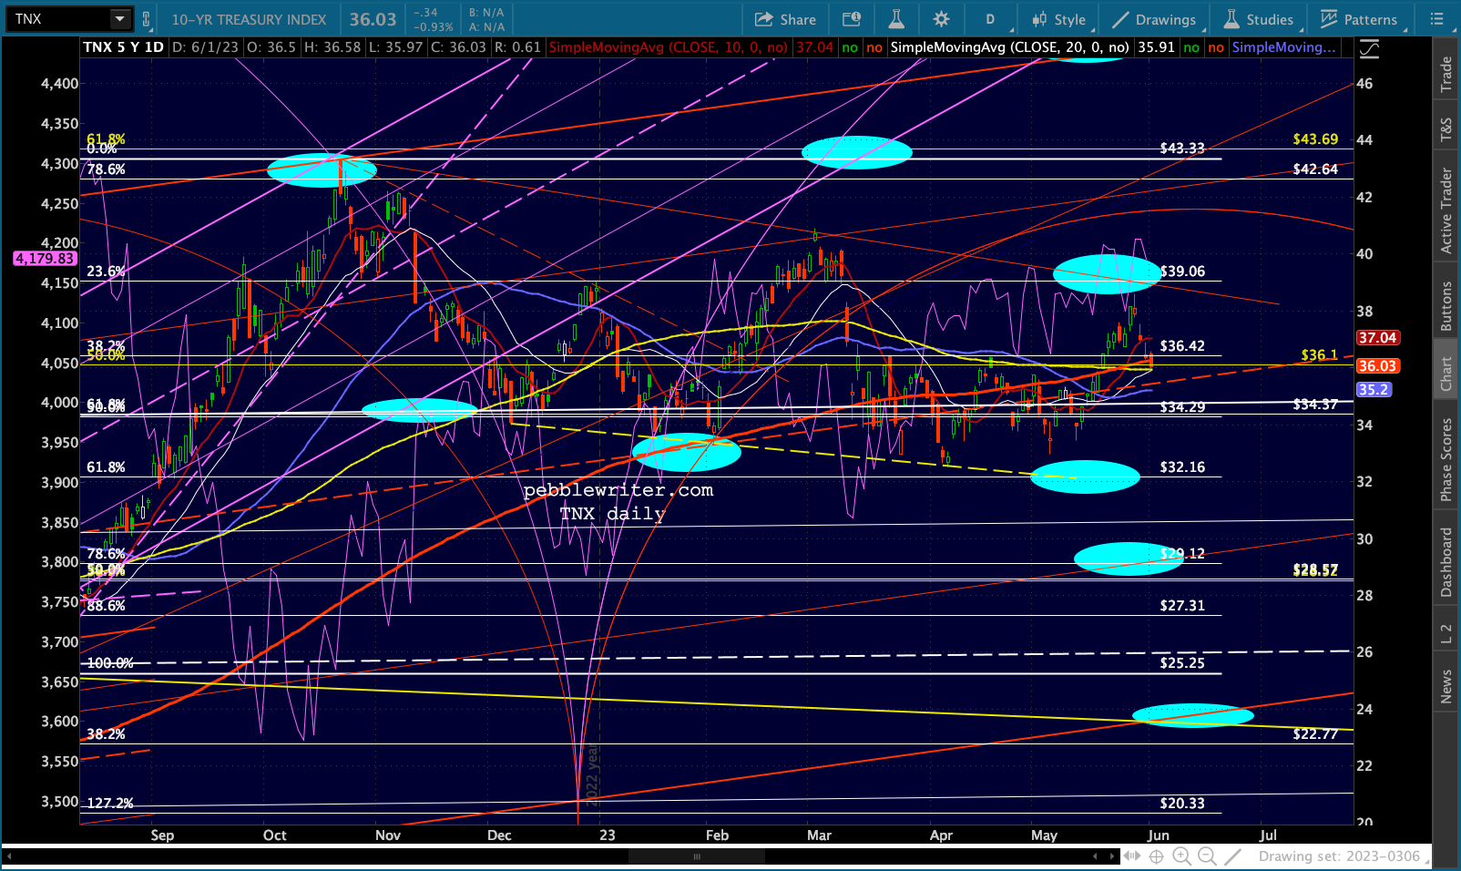This screenshot has height=871, width=1461.
Task: Click the truncated blue SimpleMoving... study label
Action: click(1284, 46)
